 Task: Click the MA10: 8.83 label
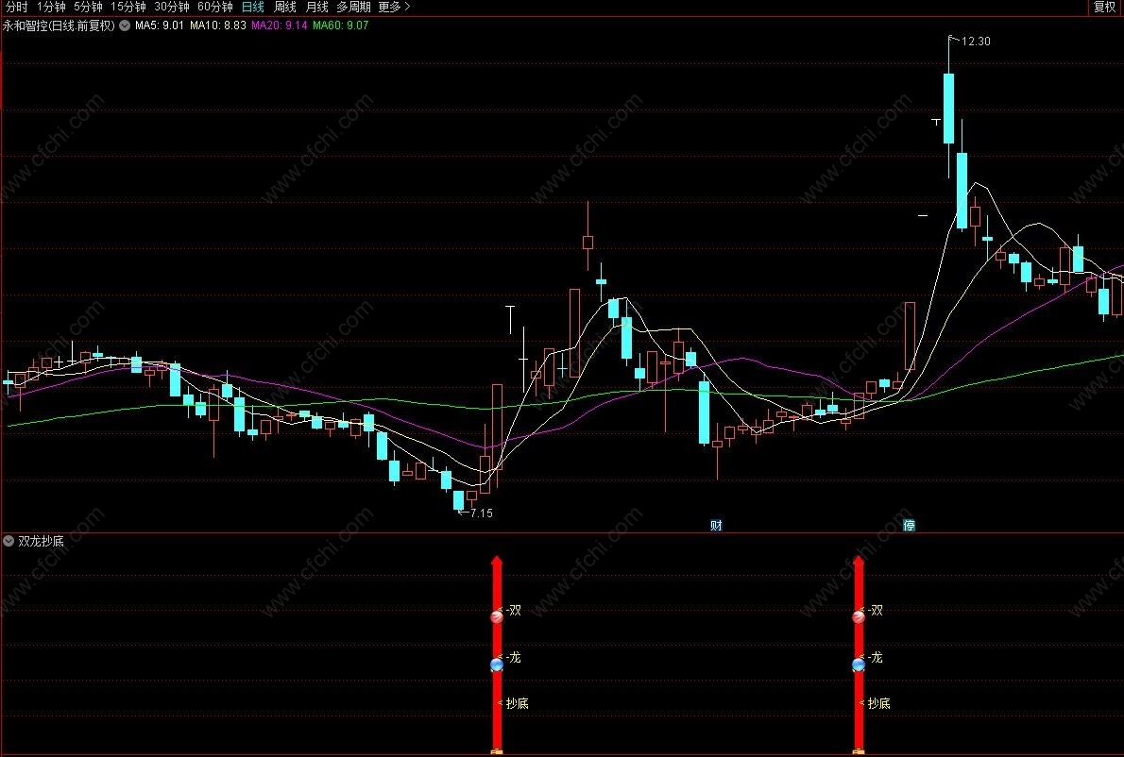click(x=218, y=25)
